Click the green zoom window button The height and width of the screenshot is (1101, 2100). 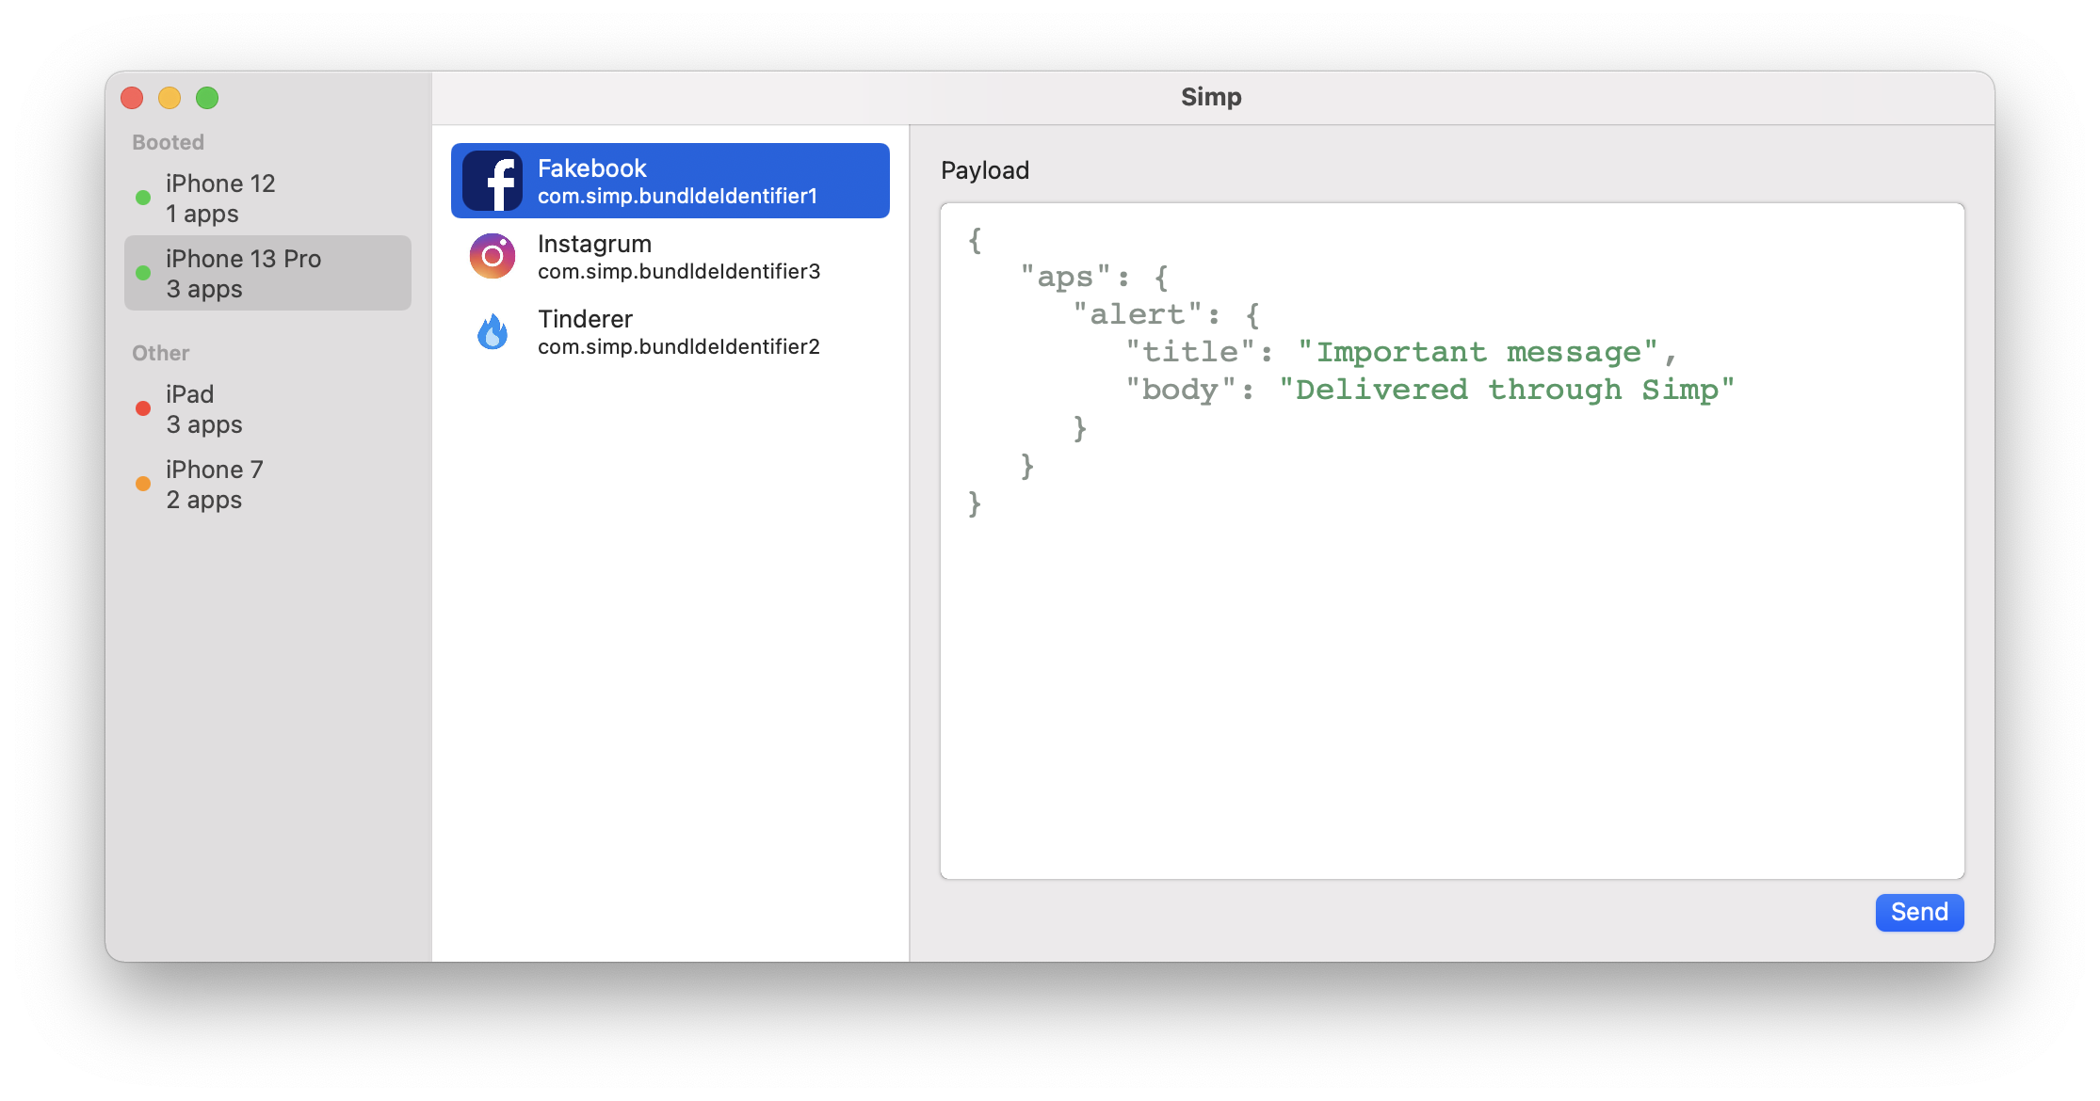207,98
